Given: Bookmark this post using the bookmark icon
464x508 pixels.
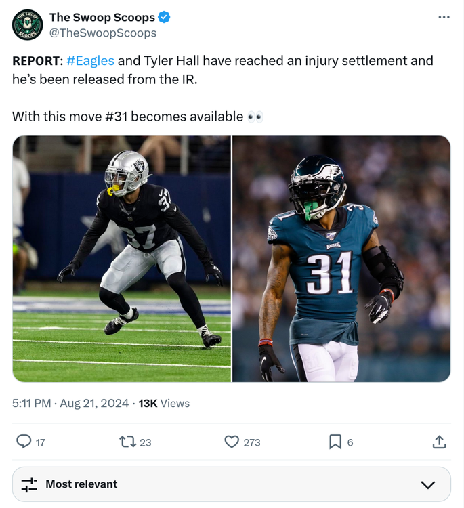Looking at the screenshot, I should click(335, 442).
